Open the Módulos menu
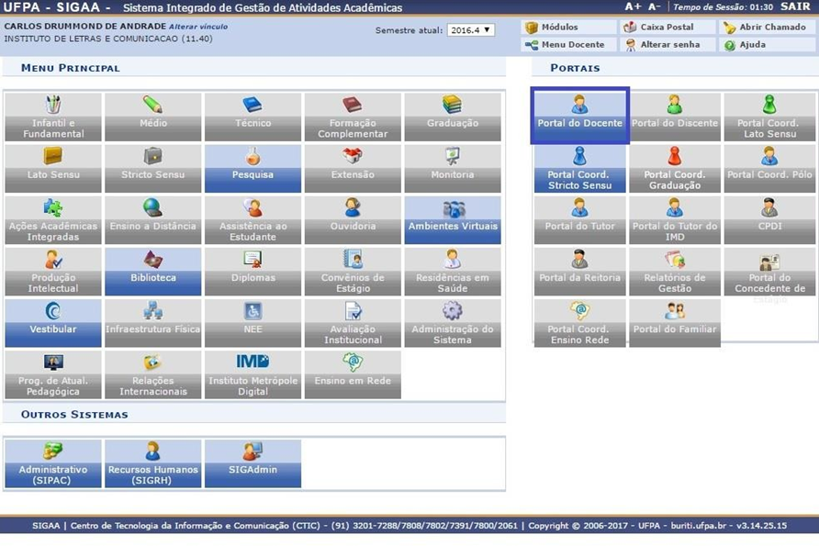Image resolution: width=819 pixels, height=546 pixels. coord(559,28)
